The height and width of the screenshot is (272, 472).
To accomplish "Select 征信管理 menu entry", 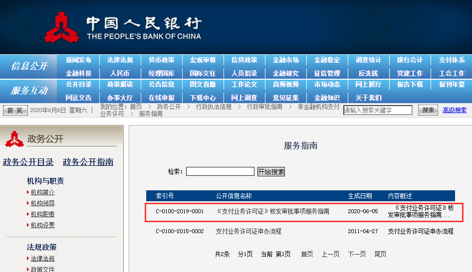I will [x=327, y=73].
